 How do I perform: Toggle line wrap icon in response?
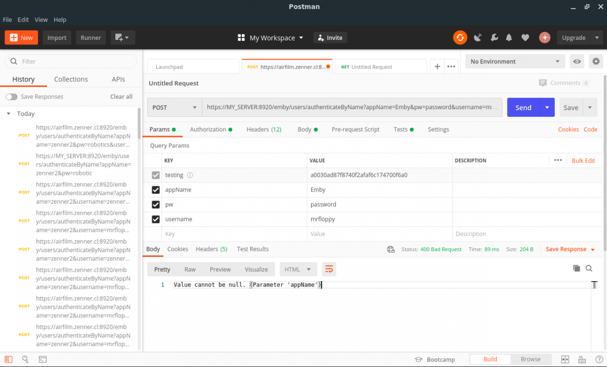329,269
